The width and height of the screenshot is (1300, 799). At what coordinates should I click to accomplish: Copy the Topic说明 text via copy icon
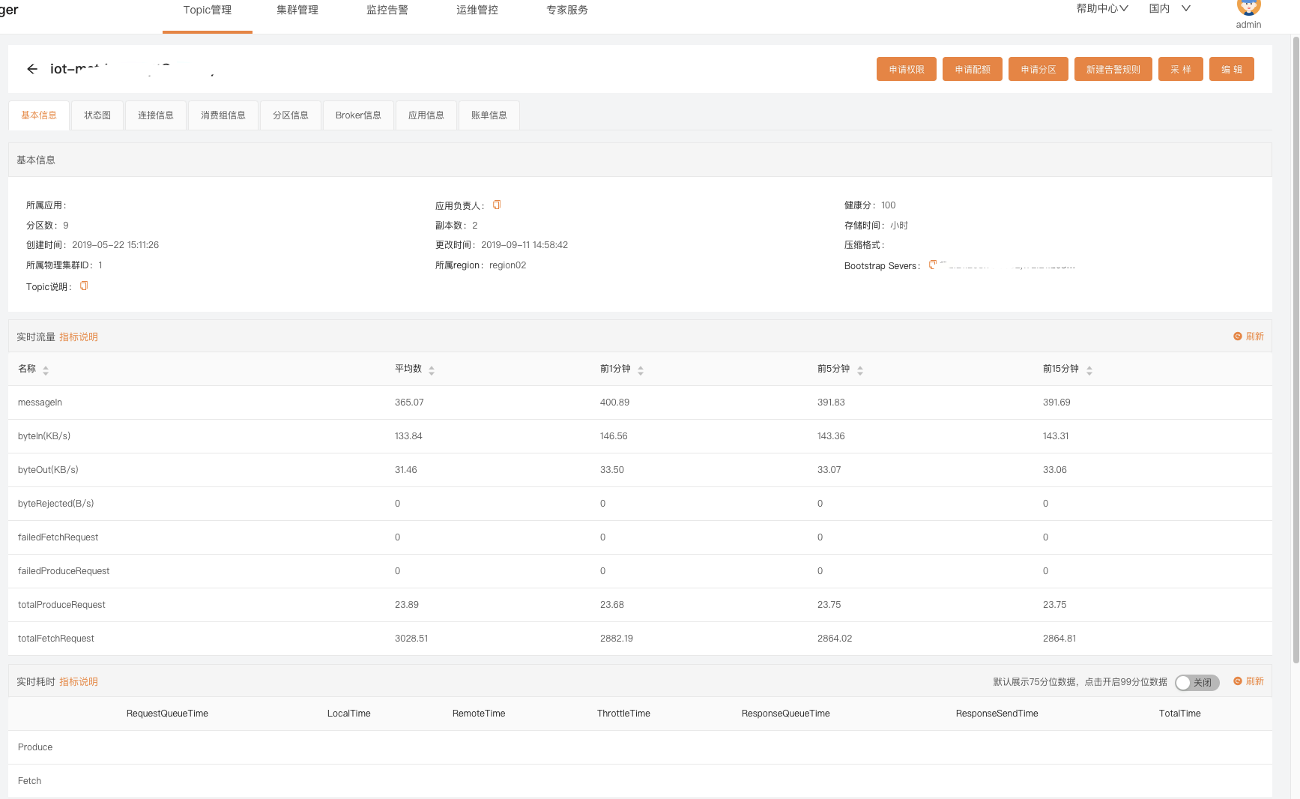click(x=84, y=286)
